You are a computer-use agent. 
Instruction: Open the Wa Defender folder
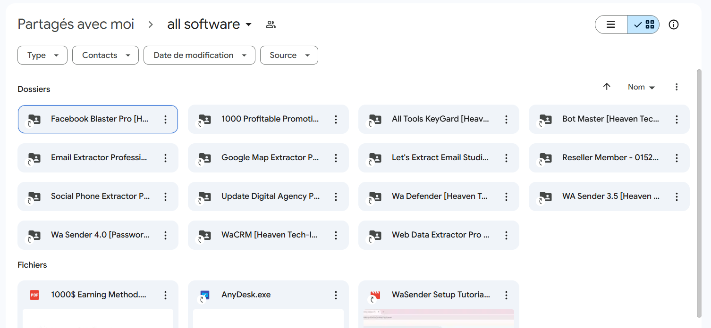point(439,197)
